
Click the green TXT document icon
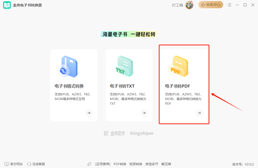pos(124,66)
